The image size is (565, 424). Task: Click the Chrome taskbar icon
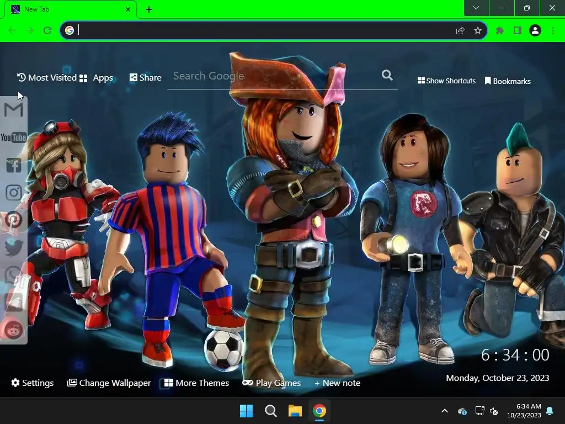pos(319,411)
